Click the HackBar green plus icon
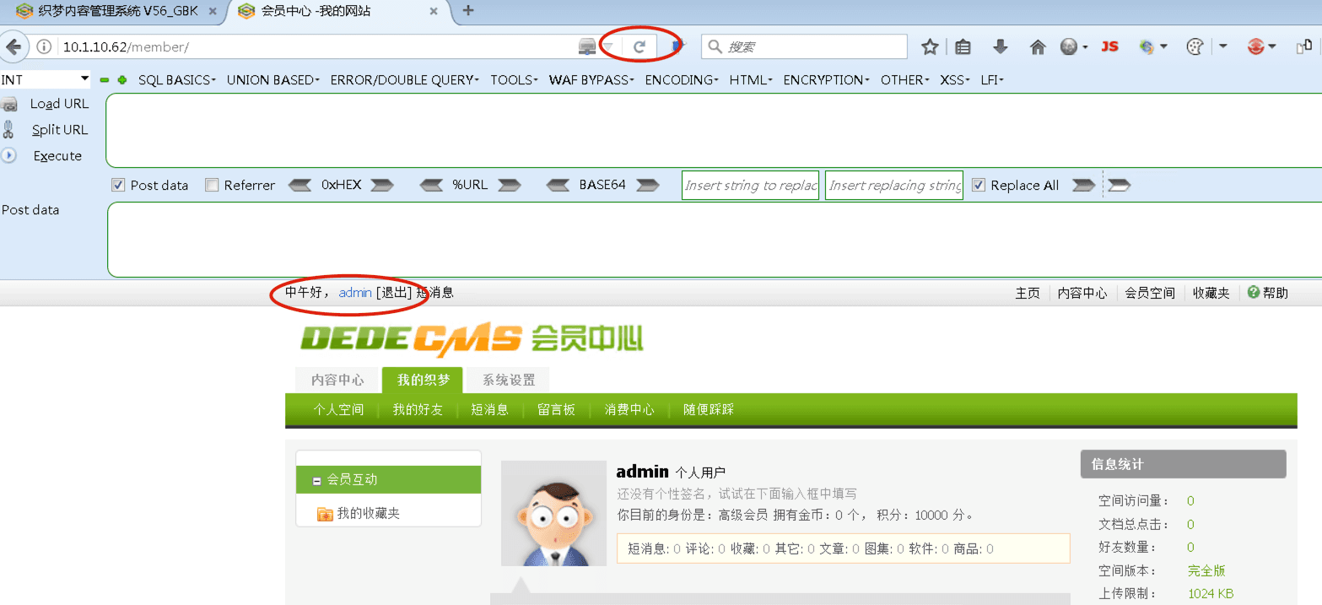The height and width of the screenshot is (605, 1322). click(122, 80)
